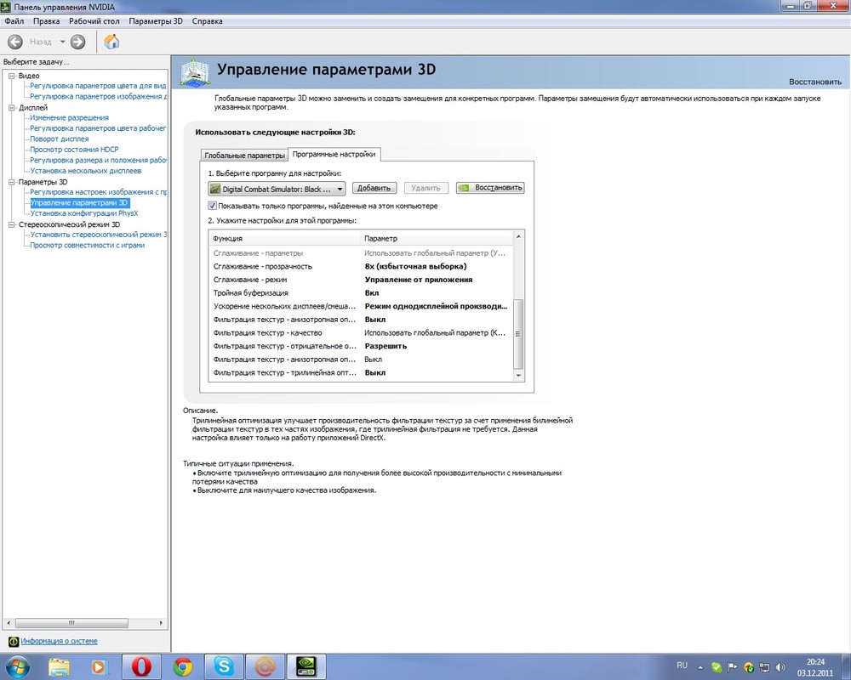Click the Параметр column header
This screenshot has width=851, height=680.
[437, 239]
